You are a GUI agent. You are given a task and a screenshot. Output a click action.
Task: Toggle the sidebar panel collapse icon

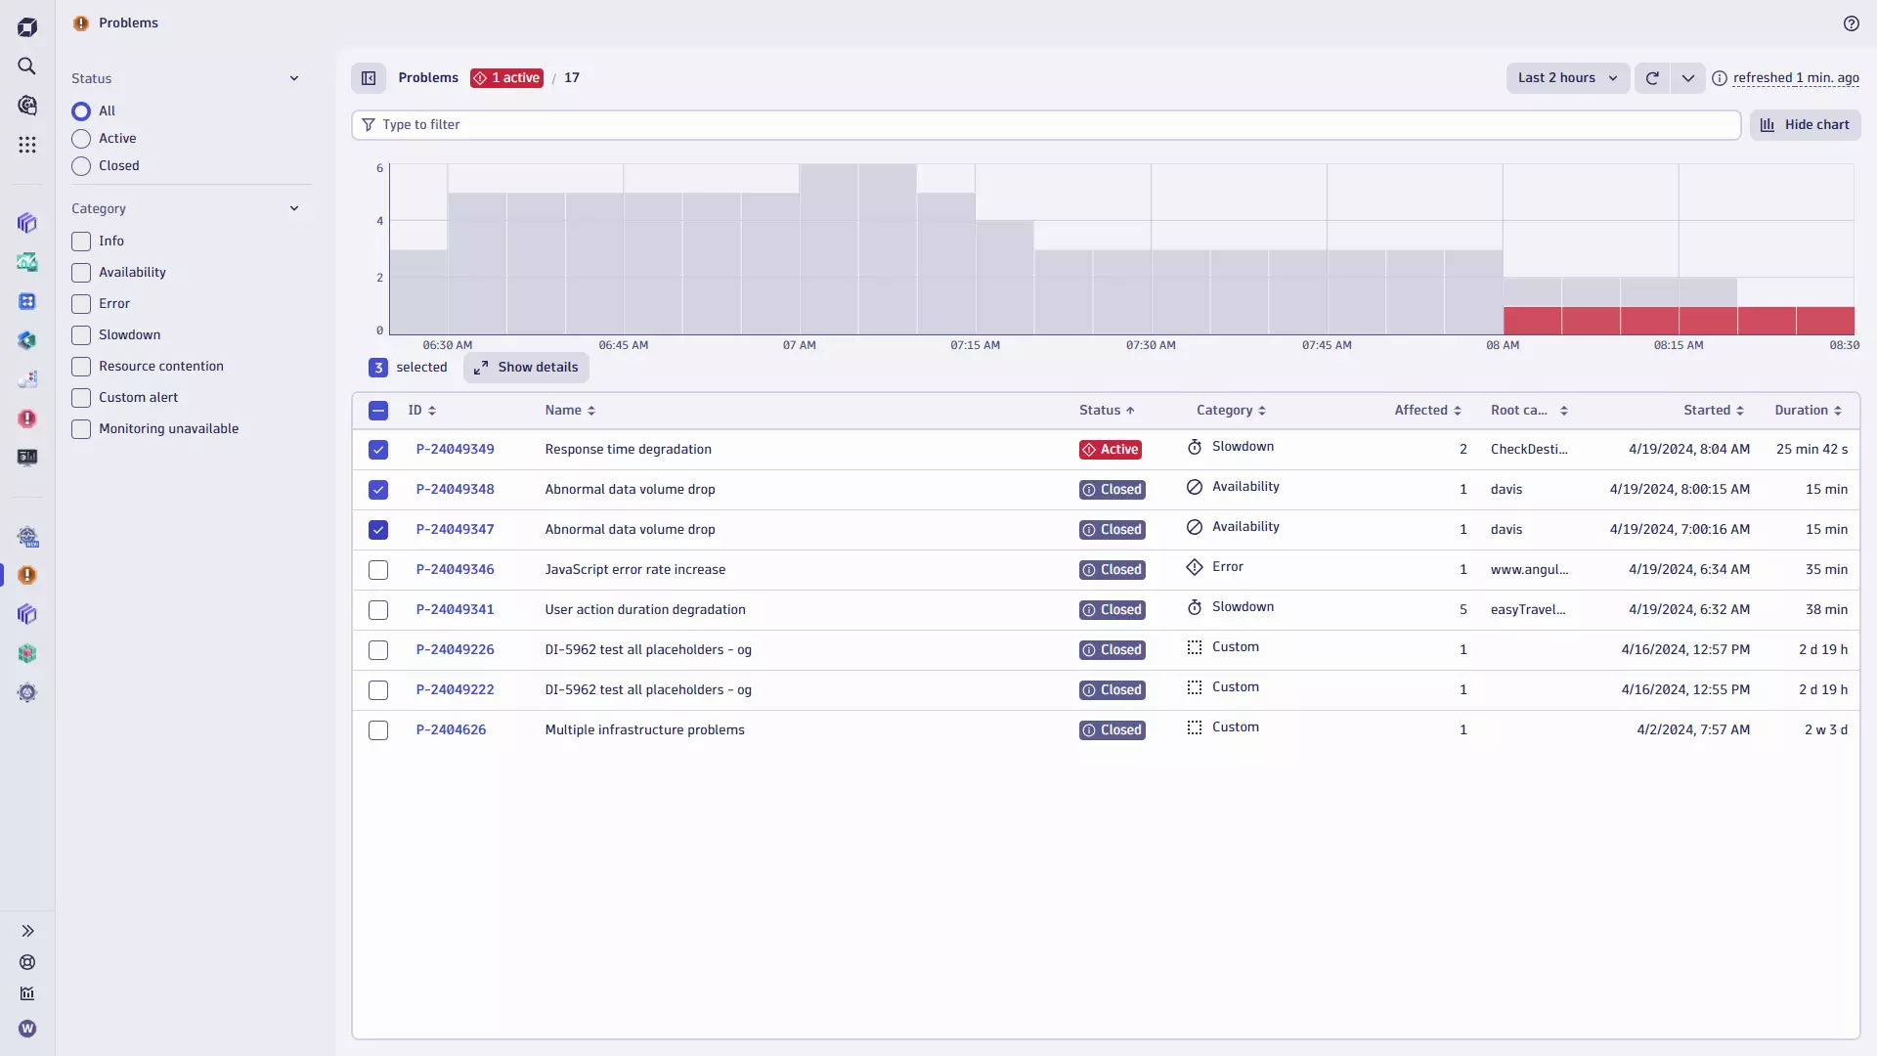pyautogui.click(x=369, y=78)
